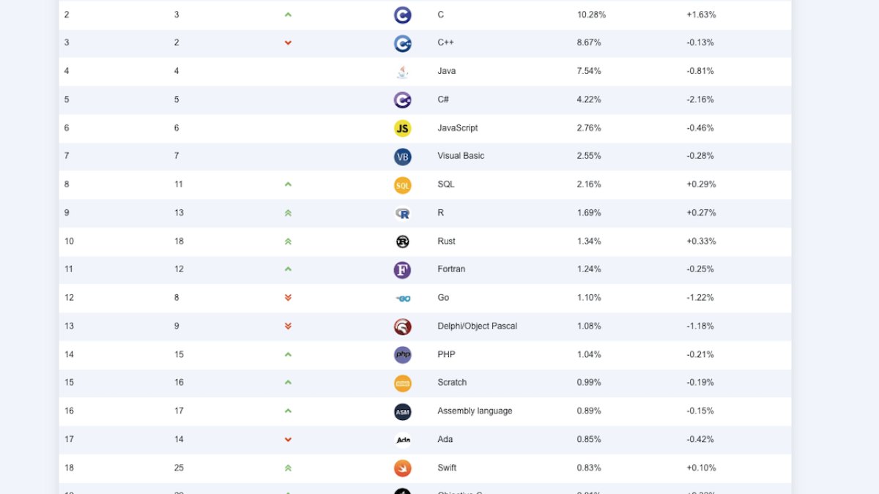Click the C# logo icon
The height and width of the screenshot is (494, 879).
402,100
